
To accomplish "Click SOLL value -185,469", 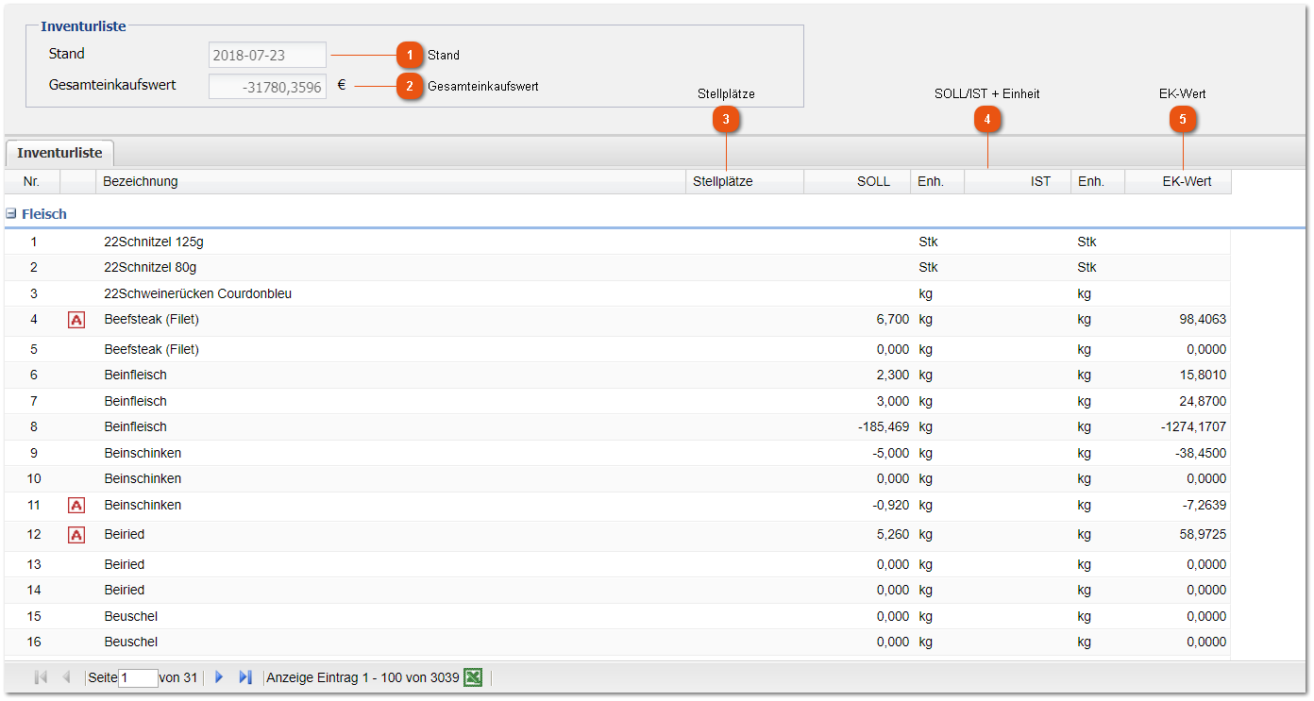I will [884, 426].
